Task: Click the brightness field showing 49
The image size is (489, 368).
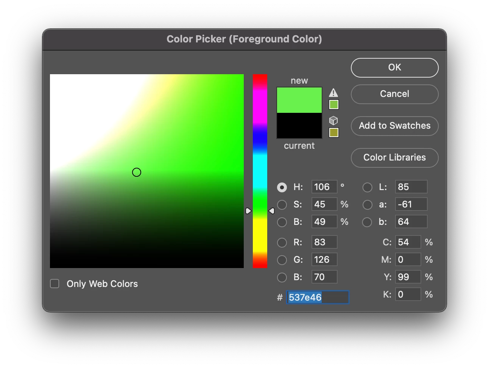Action: [x=324, y=222]
